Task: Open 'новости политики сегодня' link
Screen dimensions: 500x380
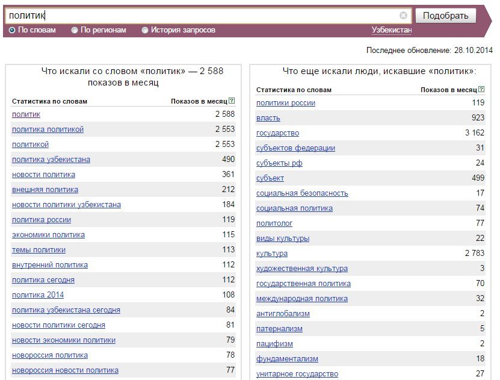Action: tap(59, 325)
